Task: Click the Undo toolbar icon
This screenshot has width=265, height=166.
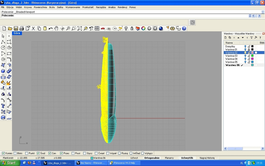Action: pyautogui.click(x=51, y=28)
